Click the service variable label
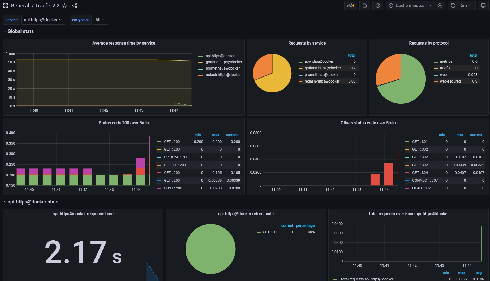The image size is (490, 281). click(x=11, y=20)
